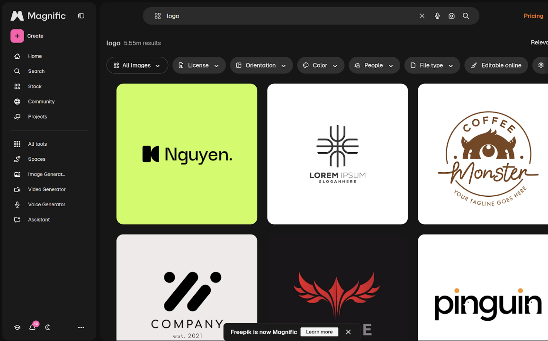Open the Orientation dropdown
The width and height of the screenshot is (548, 341).
pyautogui.click(x=261, y=65)
